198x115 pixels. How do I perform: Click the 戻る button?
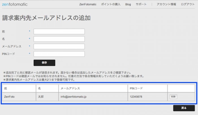(x=184, y=108)
